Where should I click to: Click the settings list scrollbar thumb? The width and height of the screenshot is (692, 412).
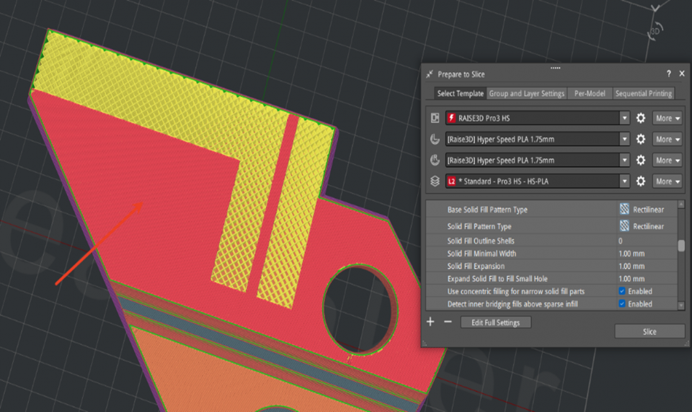681,246
